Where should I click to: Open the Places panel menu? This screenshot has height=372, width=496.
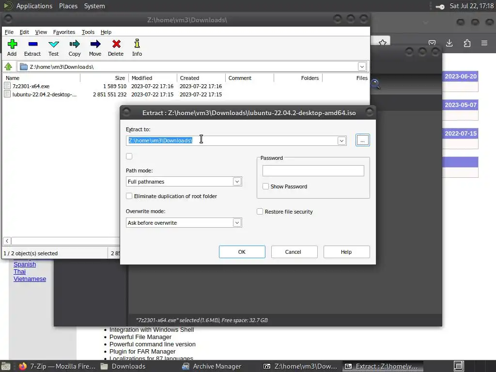click(x=68, y=6)
